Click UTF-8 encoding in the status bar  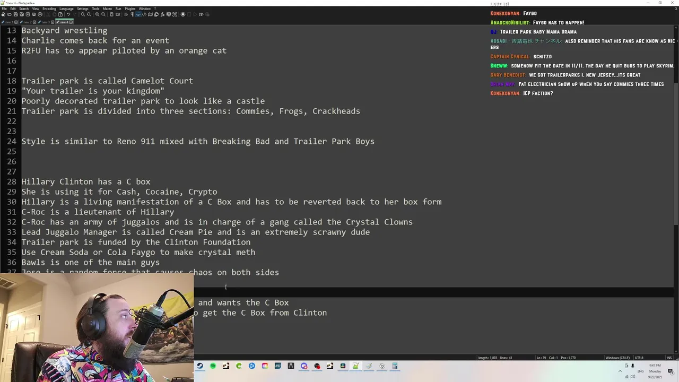pyautogui.click(x=639, y=358)
